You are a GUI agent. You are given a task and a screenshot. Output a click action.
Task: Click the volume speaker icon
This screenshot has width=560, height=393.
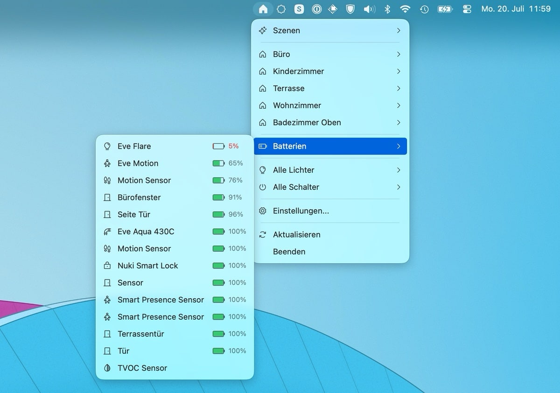click(369, 9)
